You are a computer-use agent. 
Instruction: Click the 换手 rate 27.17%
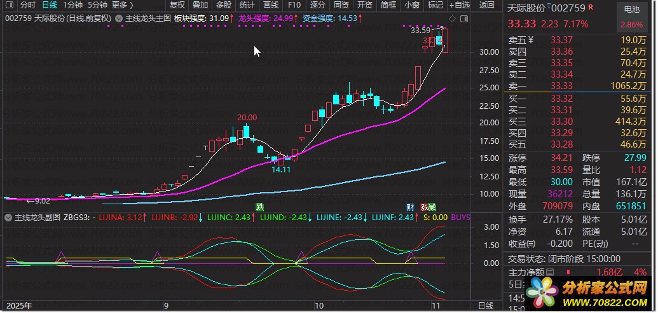559,219
